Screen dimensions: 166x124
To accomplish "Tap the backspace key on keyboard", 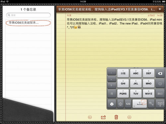I will 160,73.
